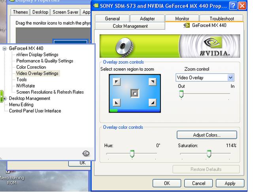Switch to Screen Saver tab in Display Properties
Viewport: 253px width, 192px height.
65,12
